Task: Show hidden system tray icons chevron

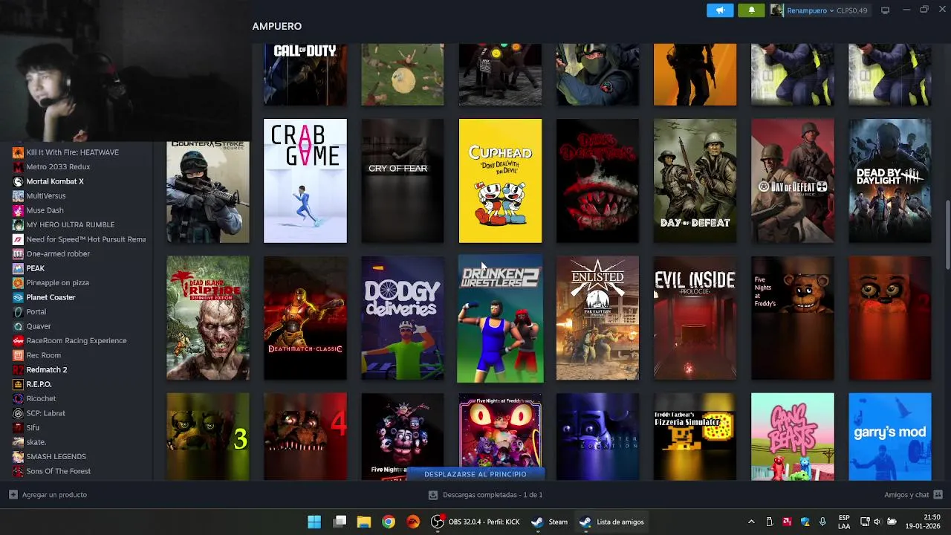Action: tap(751, 522)
